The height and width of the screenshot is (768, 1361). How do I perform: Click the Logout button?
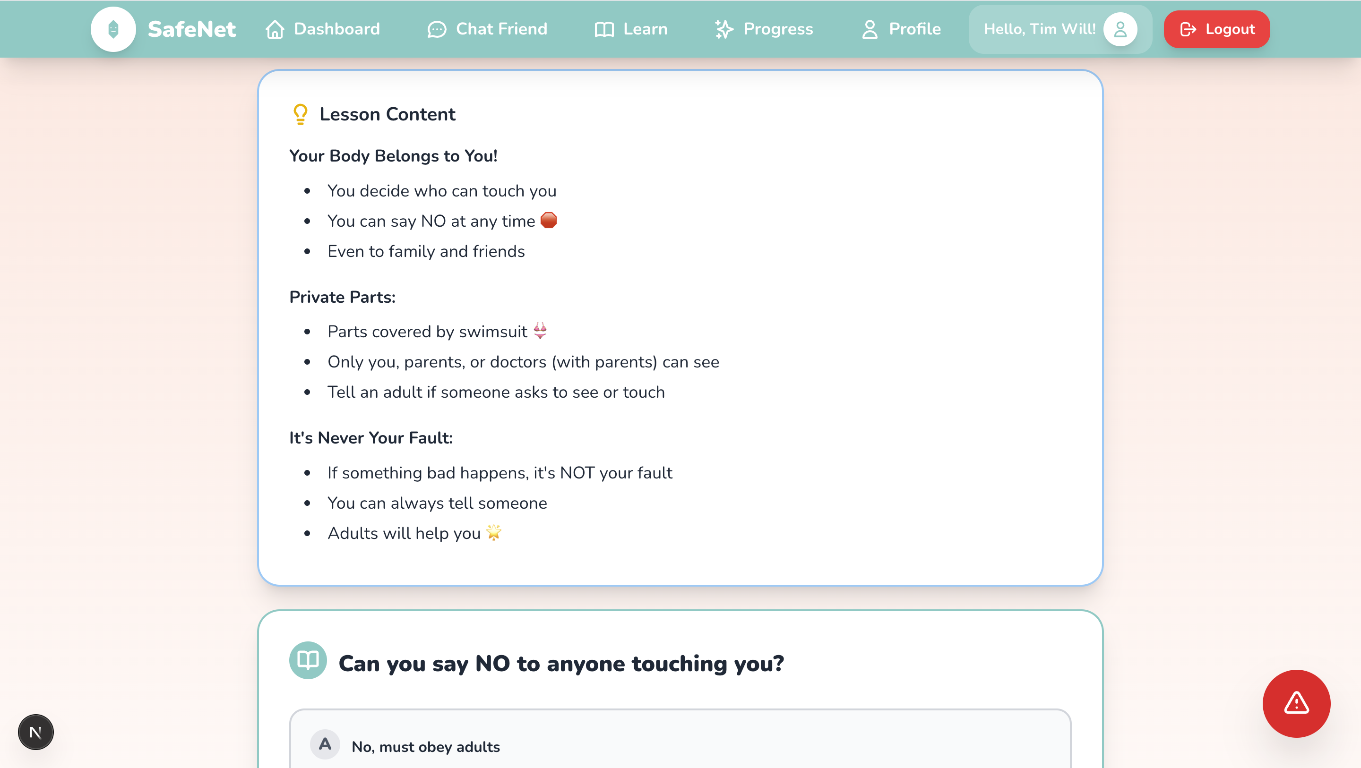coord(1216,29)
